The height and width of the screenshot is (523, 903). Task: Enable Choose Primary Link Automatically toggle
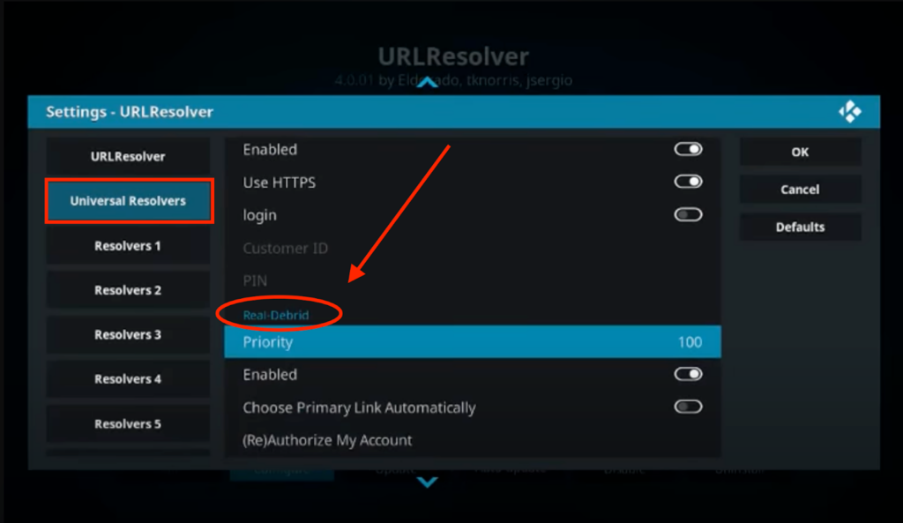tap(688, 407)
